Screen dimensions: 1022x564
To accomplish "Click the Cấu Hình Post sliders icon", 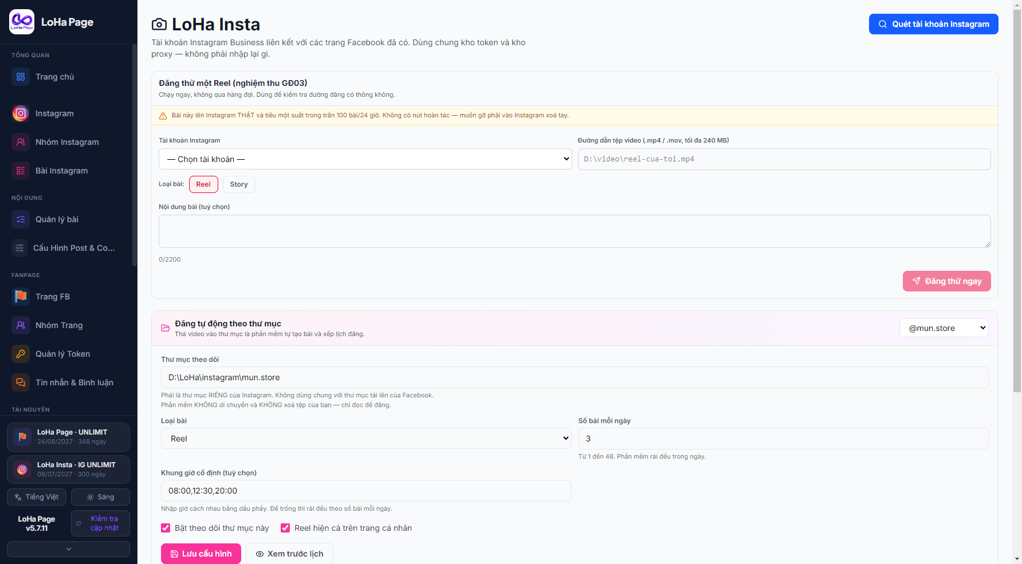I will tap(19, 248).
